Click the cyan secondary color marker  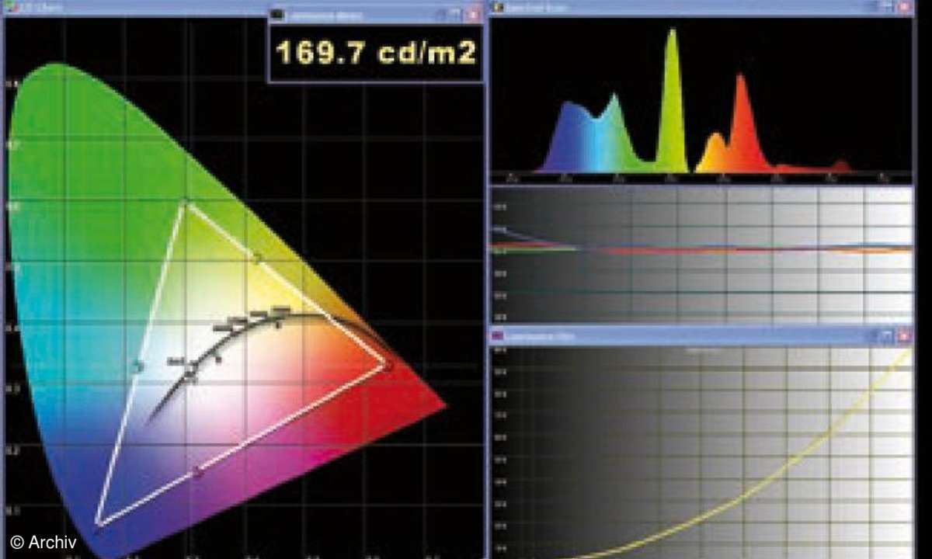tap(138, 366)
